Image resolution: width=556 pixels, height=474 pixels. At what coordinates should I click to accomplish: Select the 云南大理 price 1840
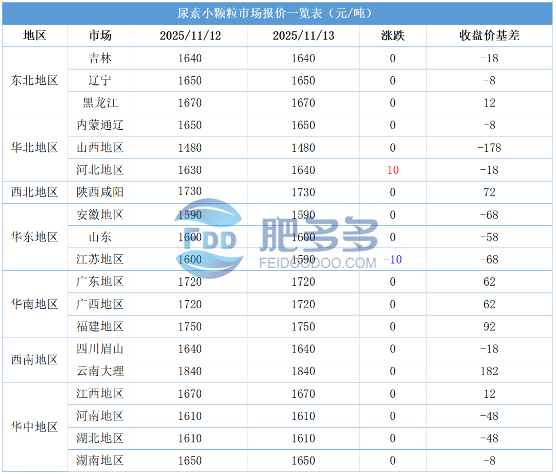[191, 371]
